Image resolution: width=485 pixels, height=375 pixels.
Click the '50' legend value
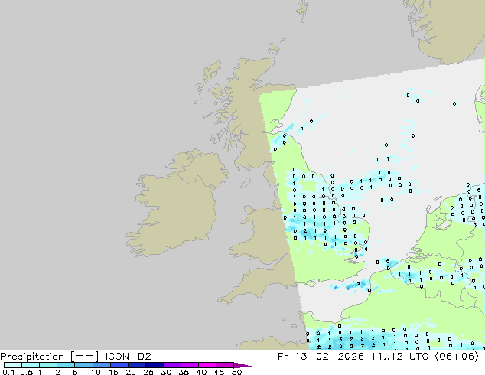(236, 372)
